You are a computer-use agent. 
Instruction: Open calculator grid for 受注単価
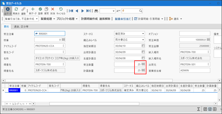click(208, 40)
